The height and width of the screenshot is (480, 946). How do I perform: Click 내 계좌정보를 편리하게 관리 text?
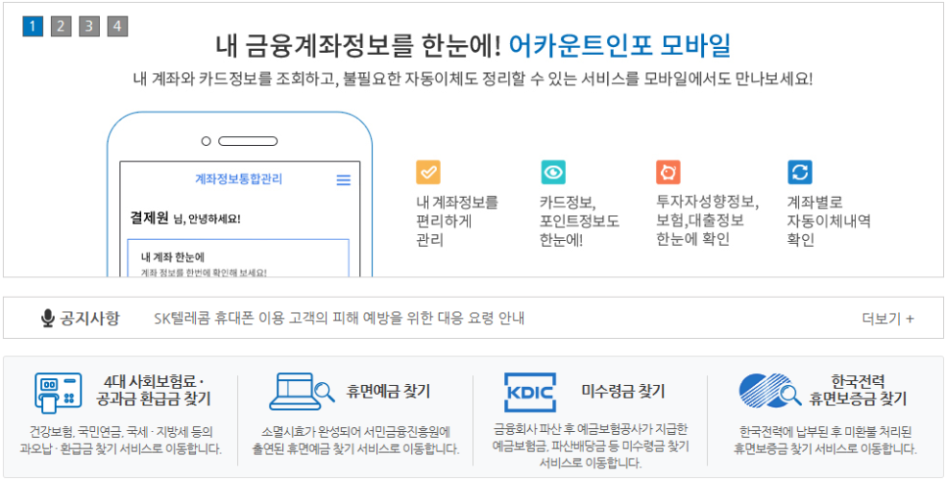(457, 221)
